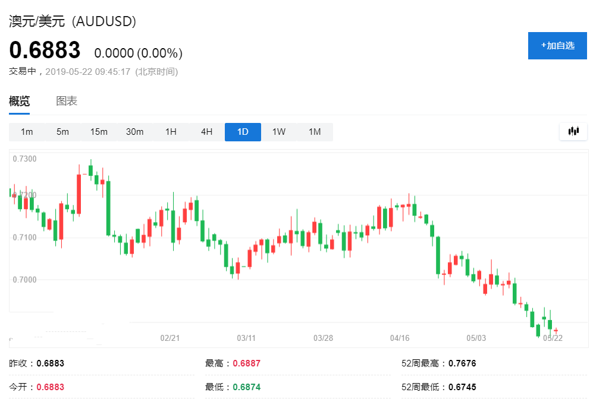
Task: Click the 最高 value 0.6887
Action: click(246, 363)
